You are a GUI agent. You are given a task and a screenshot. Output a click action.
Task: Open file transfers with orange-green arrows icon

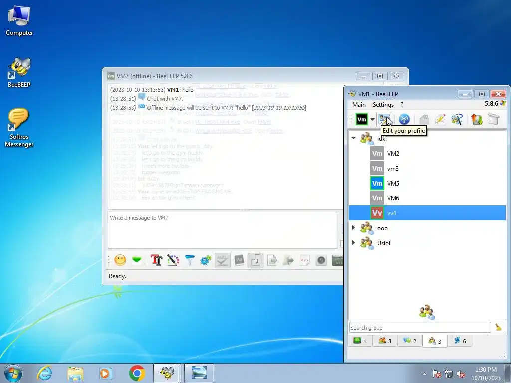477,119
